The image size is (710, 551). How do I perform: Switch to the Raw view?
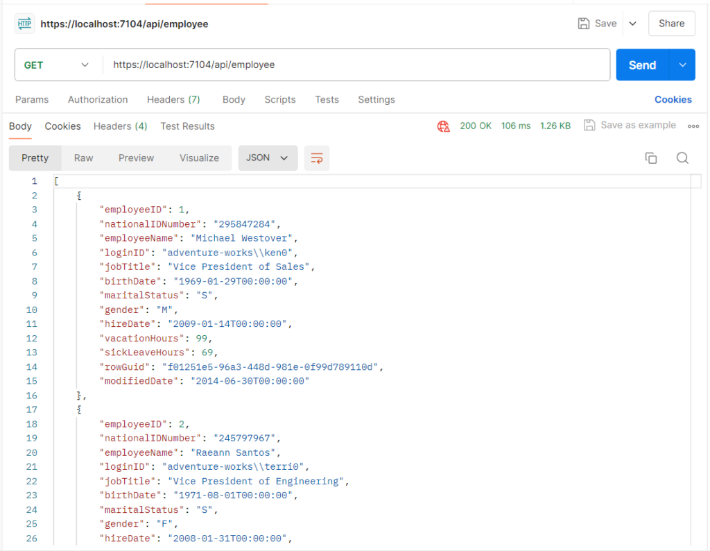point(83,158)
